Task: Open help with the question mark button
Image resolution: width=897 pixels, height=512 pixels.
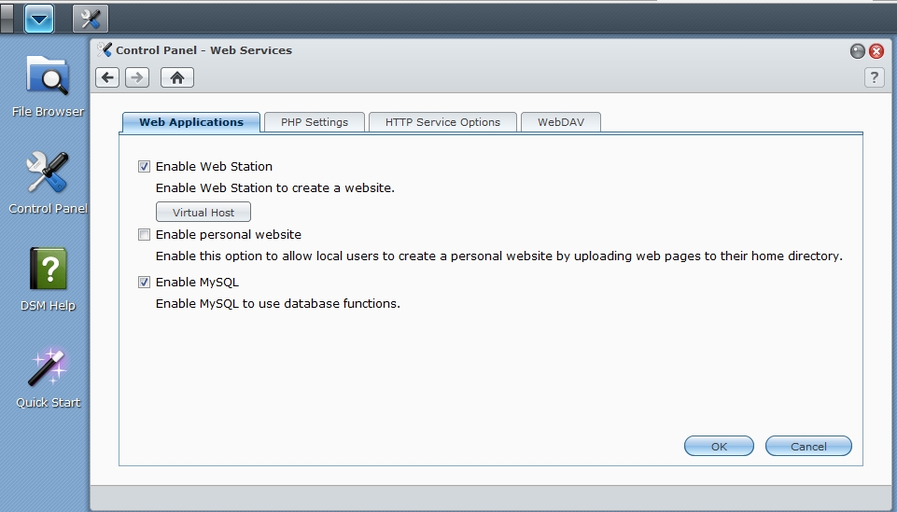Action: pyautogui.click(x=874, y=77)
